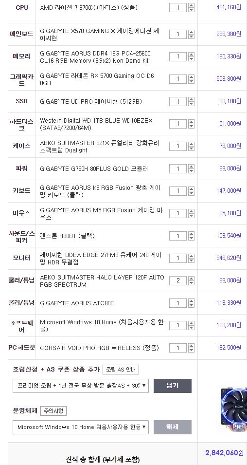Image resolution: width=247 pixels, height=465 pixels.
Task: Open the 조립 AS 안내 guide
Action: pyautogui.click(x=121, y=370)
